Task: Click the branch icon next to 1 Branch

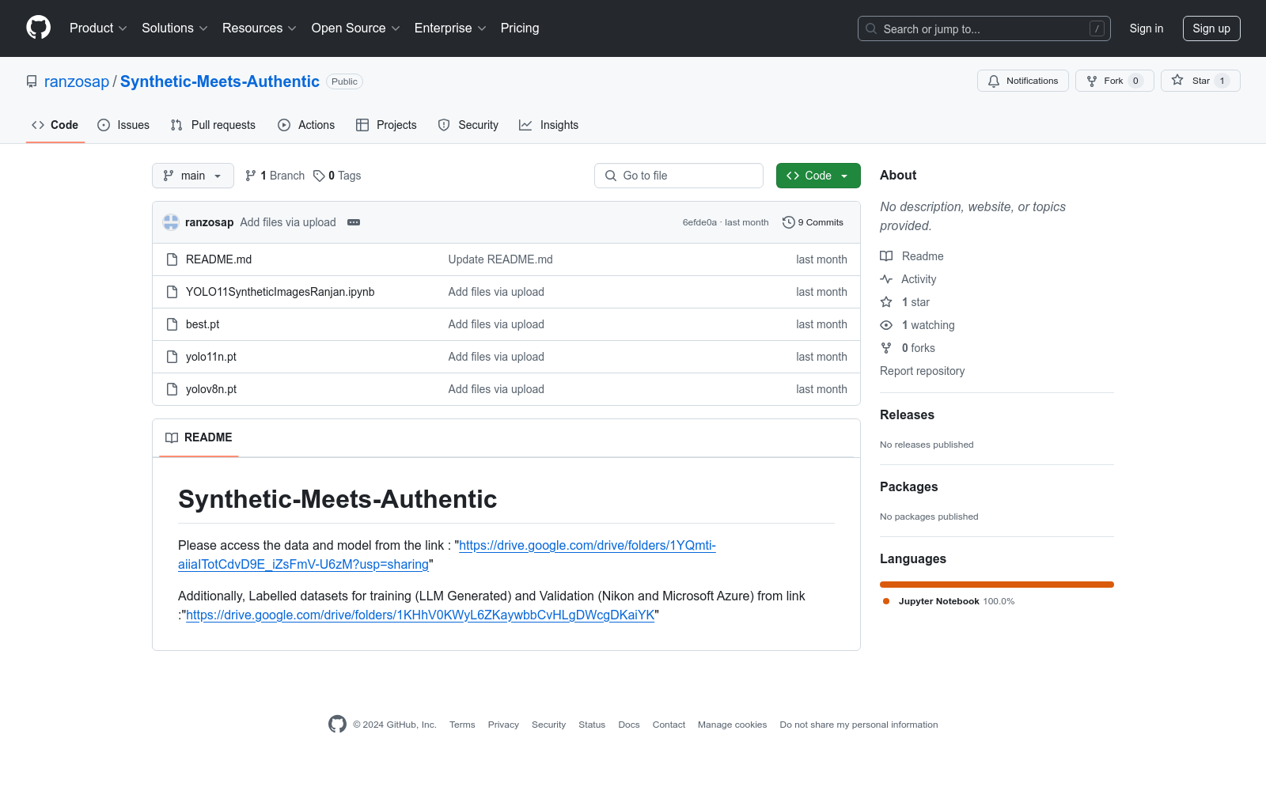Action: 251,176
